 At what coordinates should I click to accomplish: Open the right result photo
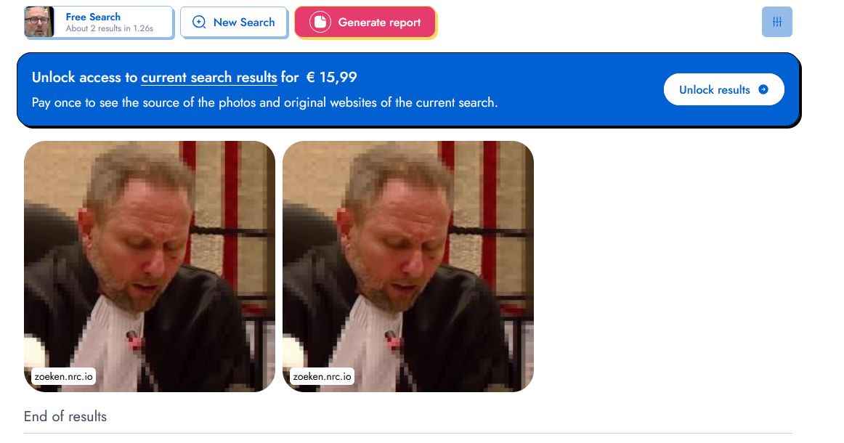point(408,267)
